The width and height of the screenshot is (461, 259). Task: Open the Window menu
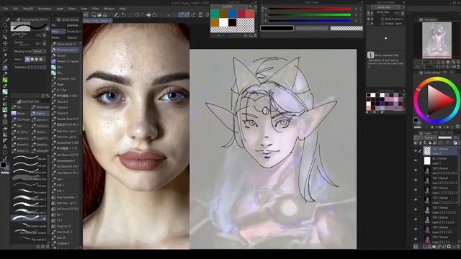109,9
